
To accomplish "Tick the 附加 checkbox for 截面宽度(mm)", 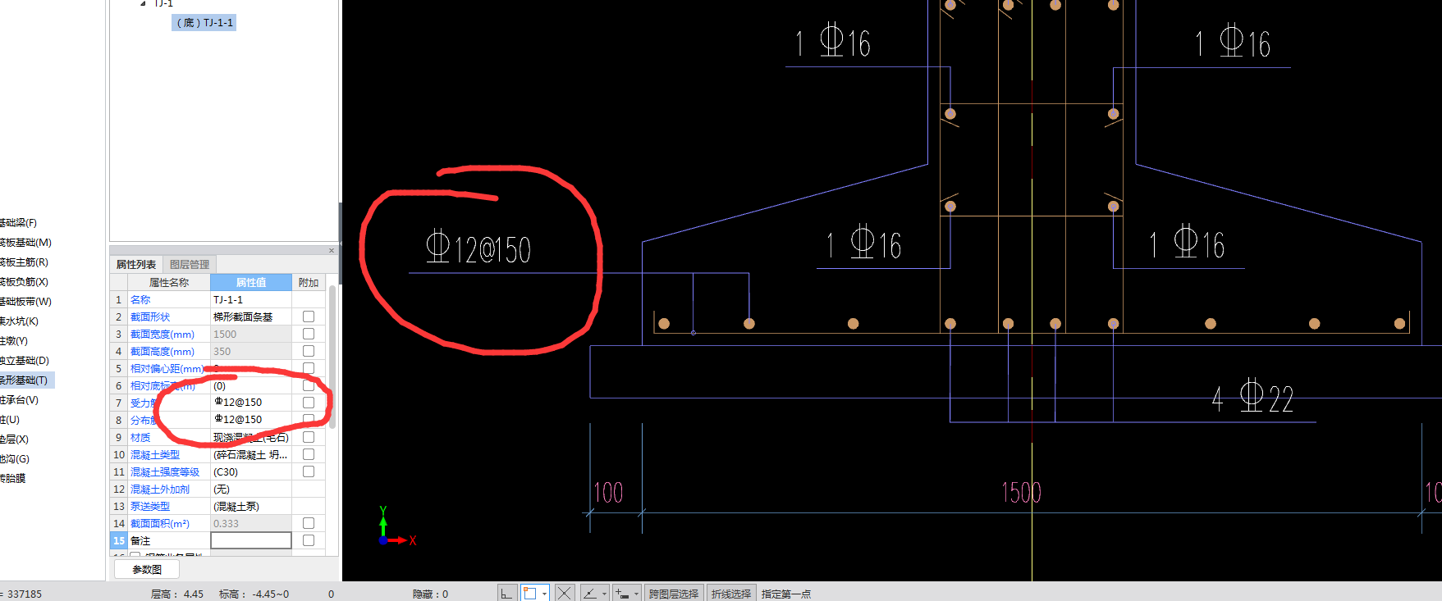I will coord(309,334).
